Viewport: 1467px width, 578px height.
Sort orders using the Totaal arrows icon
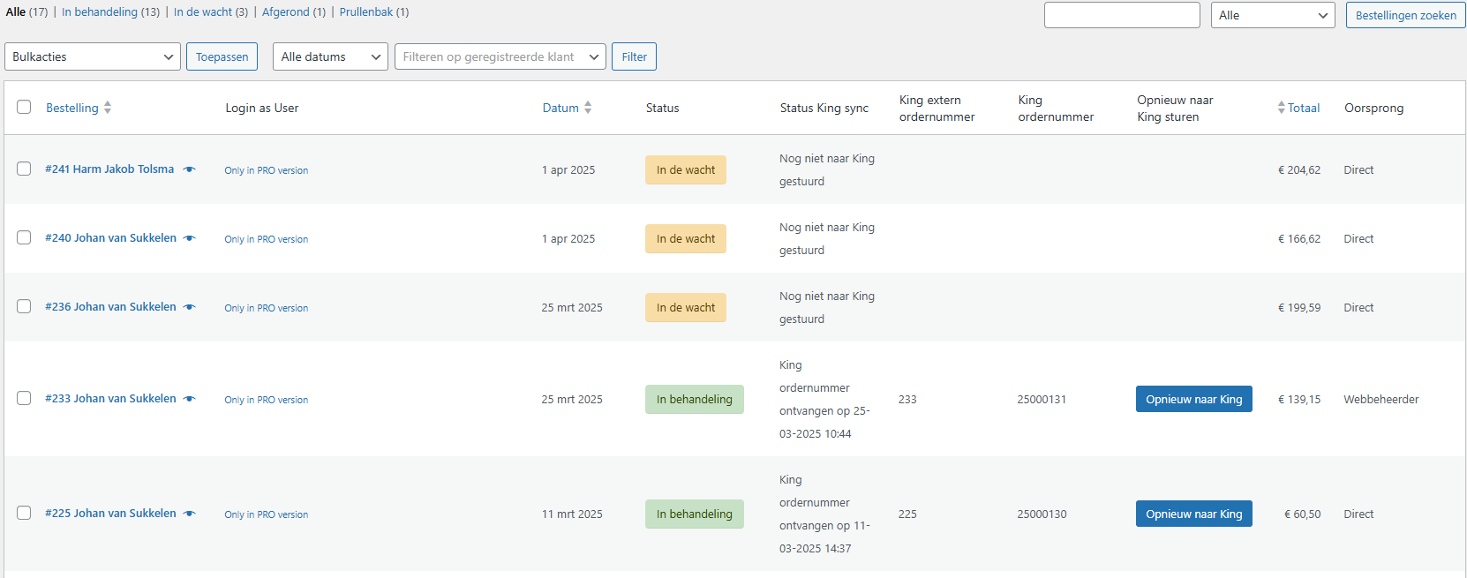click(1282, 108)
